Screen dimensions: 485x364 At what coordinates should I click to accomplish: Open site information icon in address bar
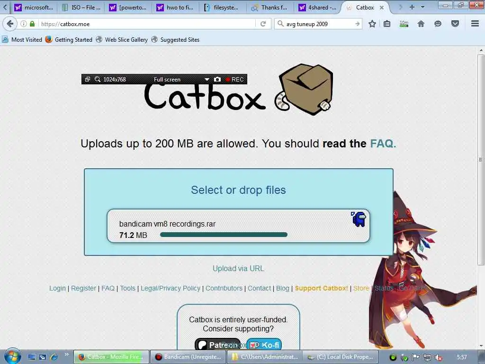[x=24, y=24]
